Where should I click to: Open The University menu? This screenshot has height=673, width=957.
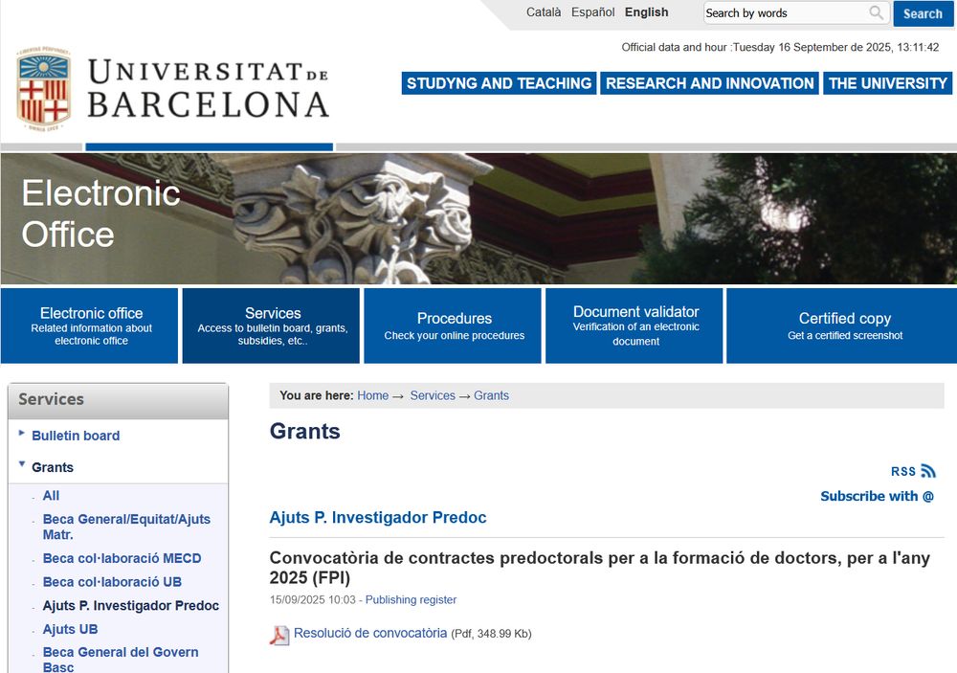pyautogui.click(x=887, y=83)
